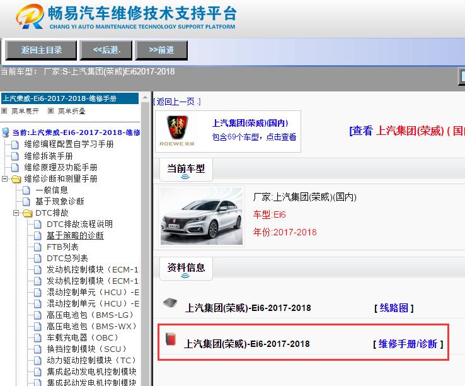Viewport: 465px width, 386px height.
Task: Open 高压电池包（BMS-LG） entry
Action: (x=91, y=315)
